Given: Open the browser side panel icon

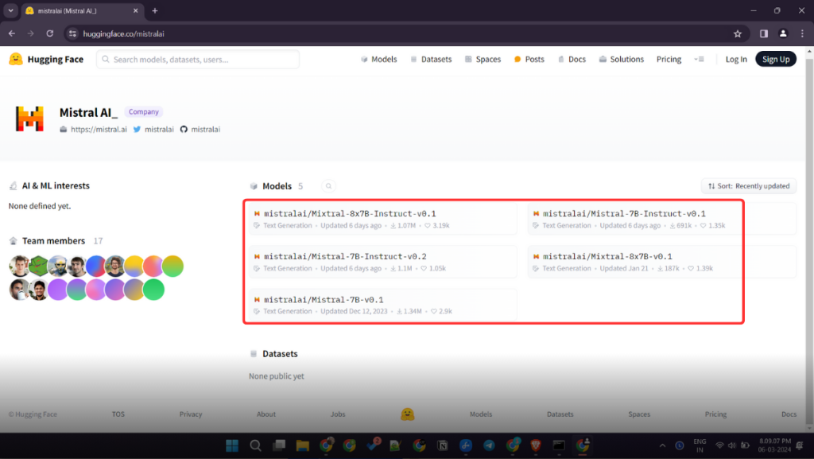Looking at the screenshot, I should pos(763,33).
